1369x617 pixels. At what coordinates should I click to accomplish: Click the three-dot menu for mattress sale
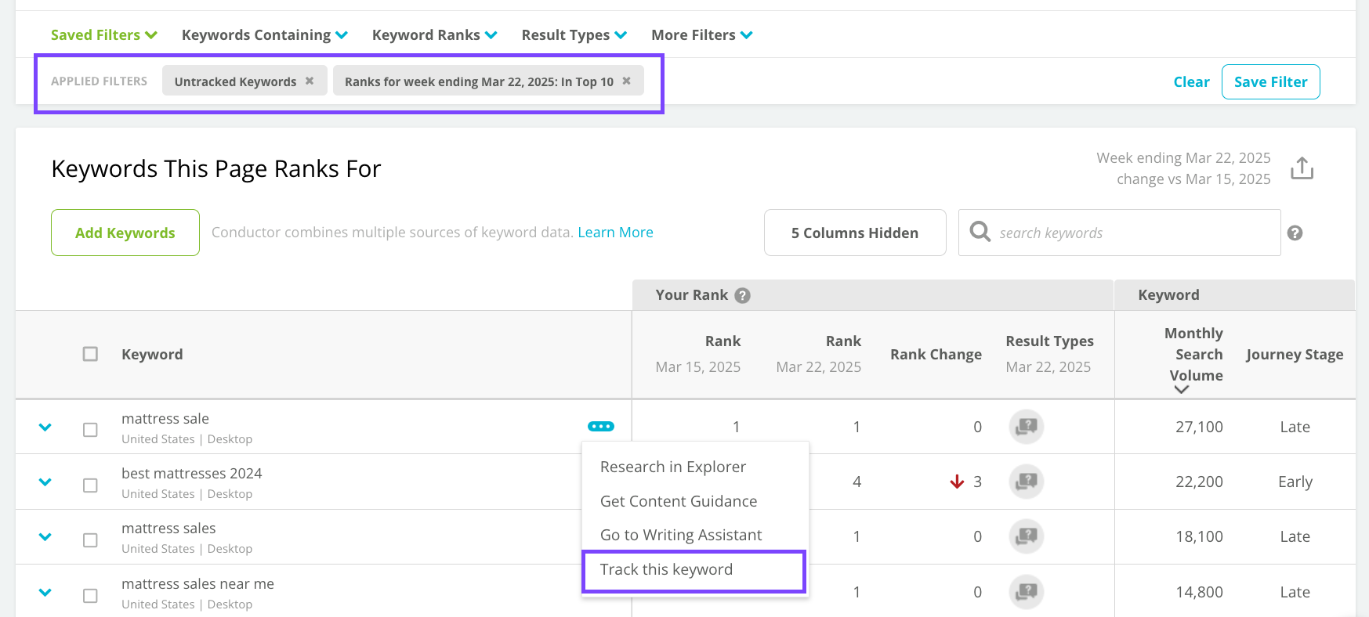tap(600, 427)
